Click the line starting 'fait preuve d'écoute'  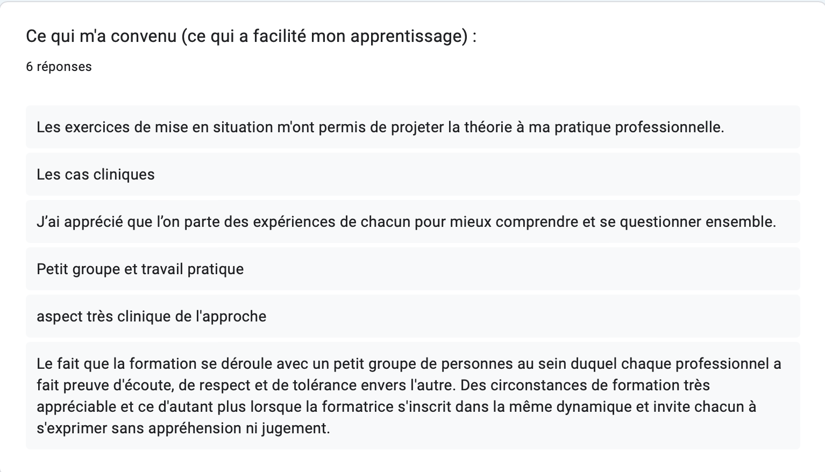(x=373, y=385)
